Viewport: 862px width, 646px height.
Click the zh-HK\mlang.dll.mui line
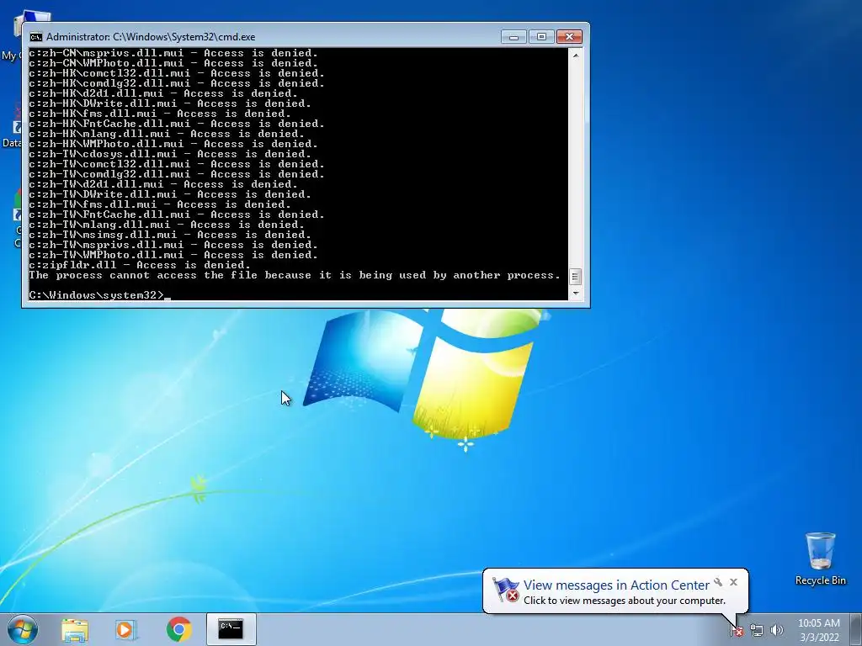coord(167,134)
